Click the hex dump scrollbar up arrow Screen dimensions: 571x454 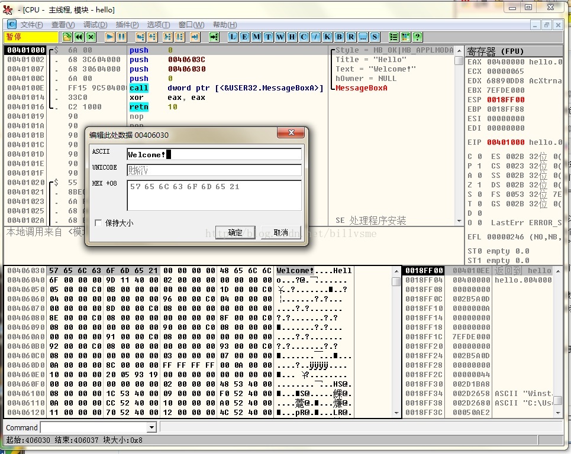(x=396, y=271)
